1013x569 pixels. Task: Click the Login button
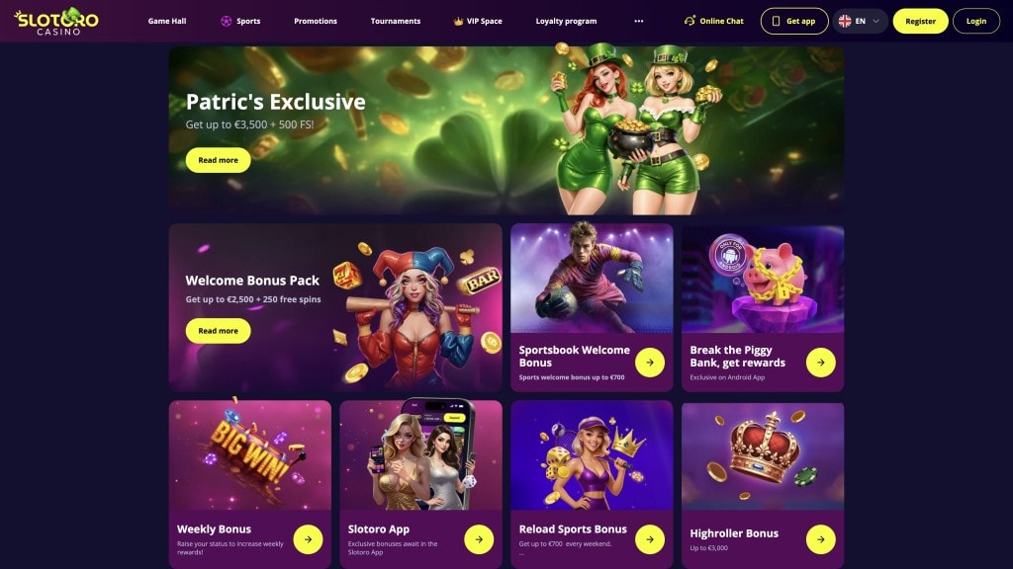[x=976, y=22]
